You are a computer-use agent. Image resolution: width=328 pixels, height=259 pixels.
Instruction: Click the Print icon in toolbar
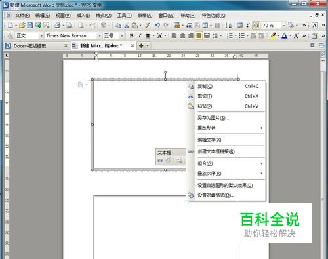tap(58, 26)
